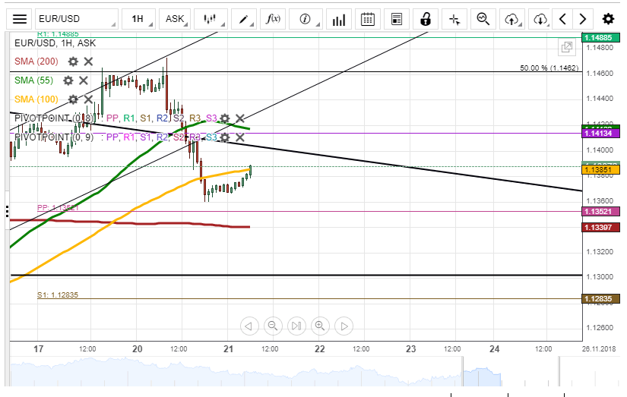
Task: Go forward with right chevron arrow
Action: (583, 19)
